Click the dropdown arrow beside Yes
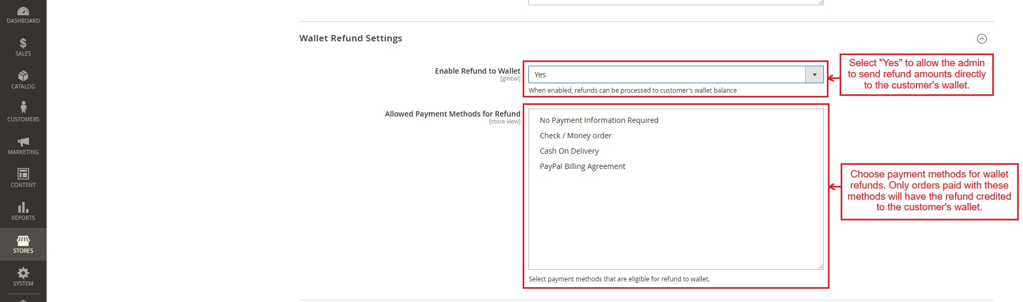This screenshot has height=302, width=1023. (x=814, y=75)
